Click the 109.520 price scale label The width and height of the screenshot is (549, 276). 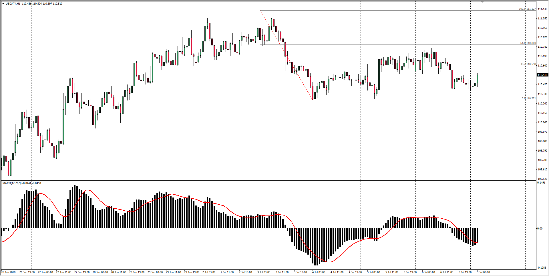coord(542,179)
